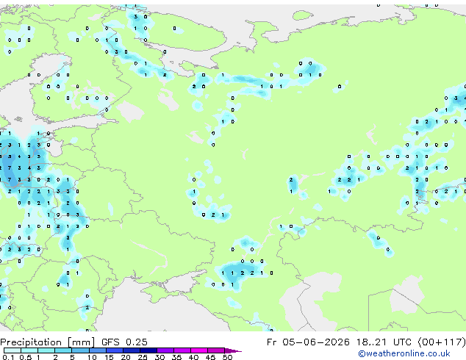
Task: Select the 10–15 mm legend color swatch
Action: pos(97,350)
